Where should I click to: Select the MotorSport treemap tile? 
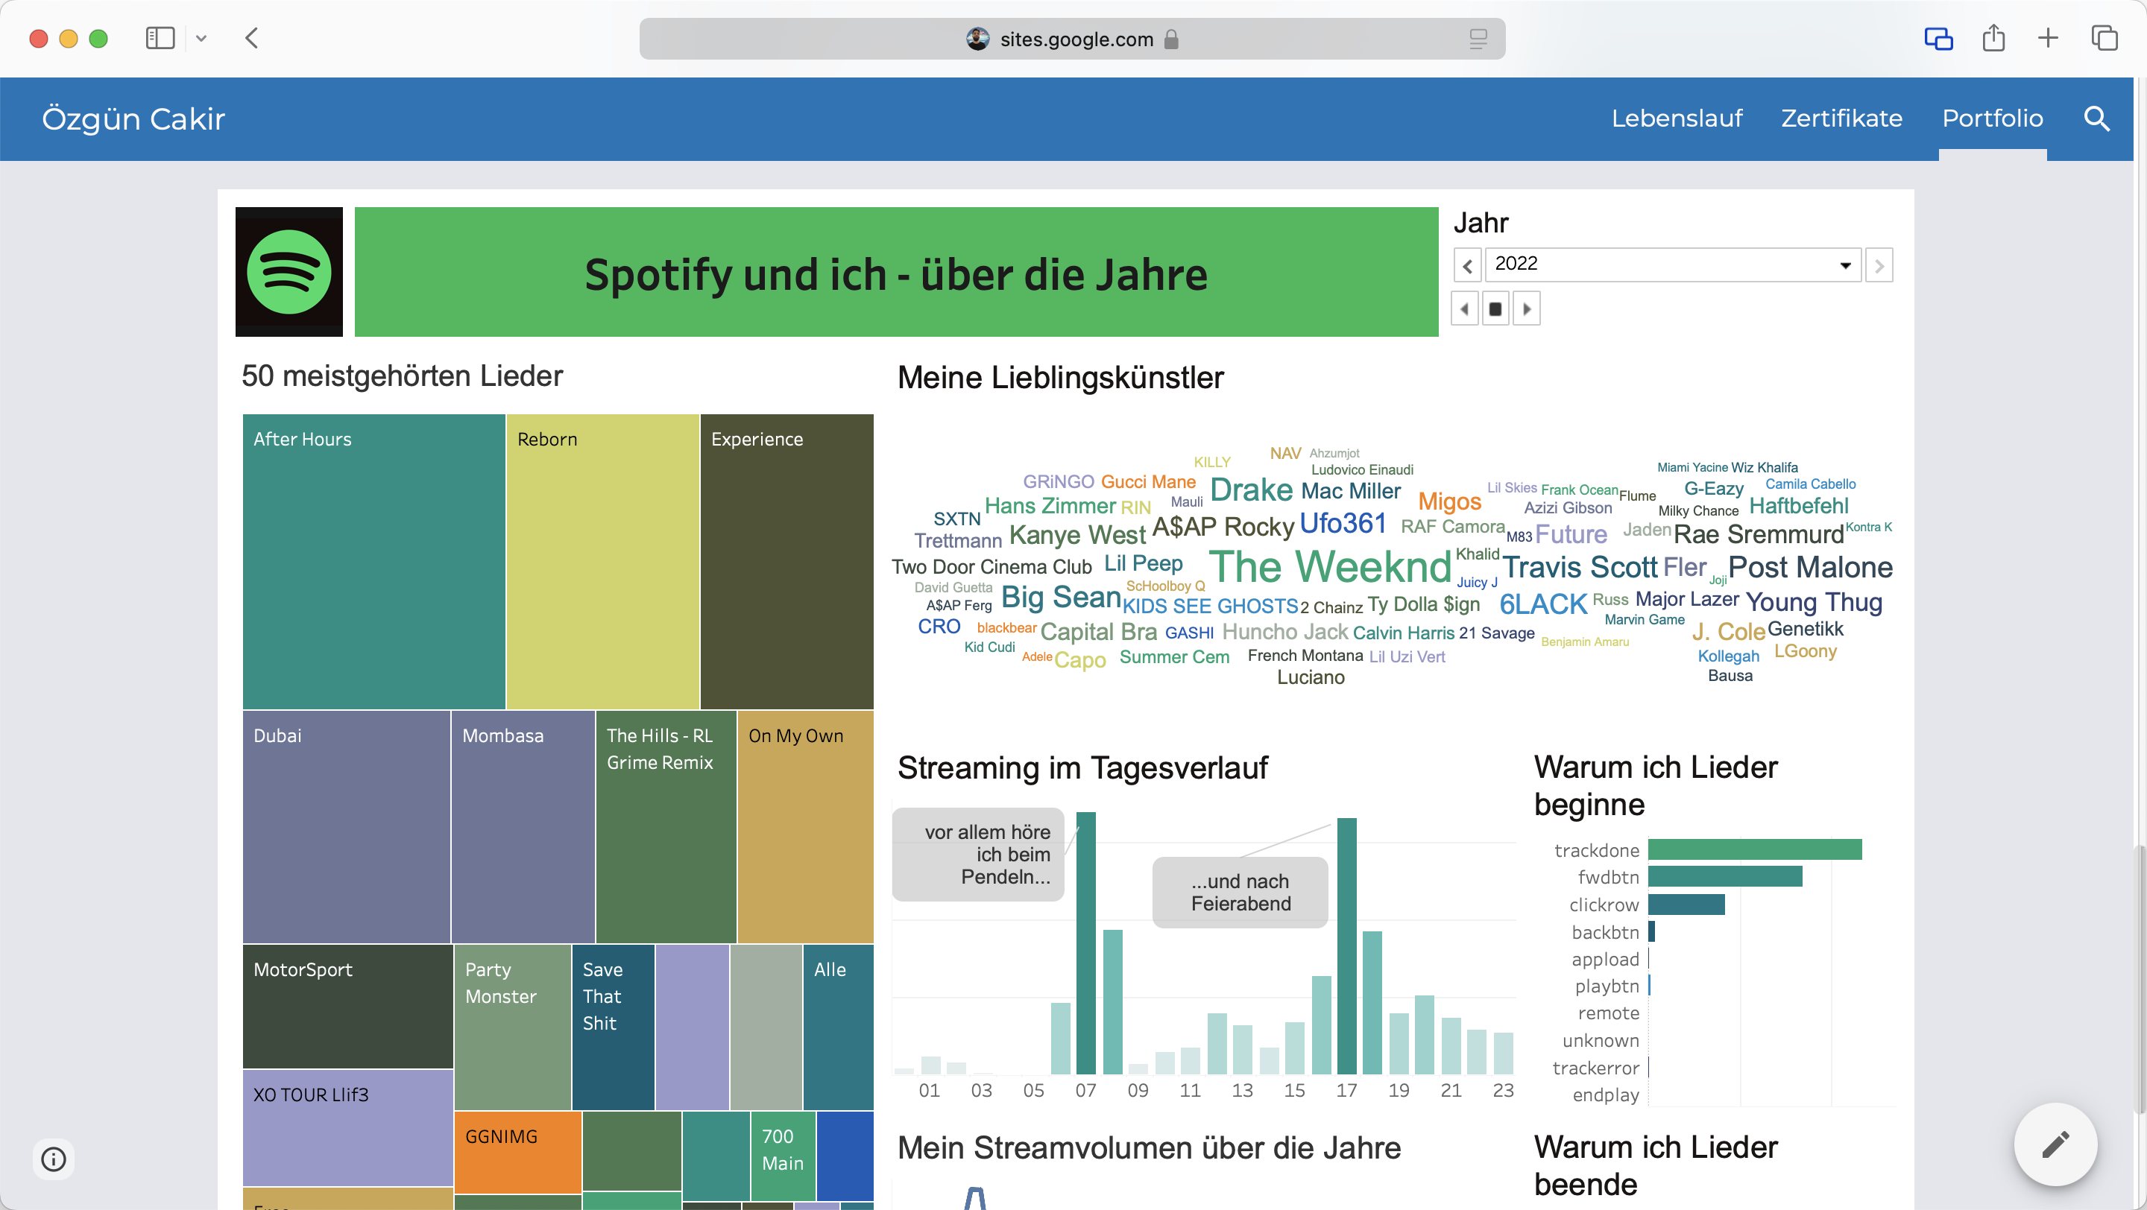click(347, 1006)
